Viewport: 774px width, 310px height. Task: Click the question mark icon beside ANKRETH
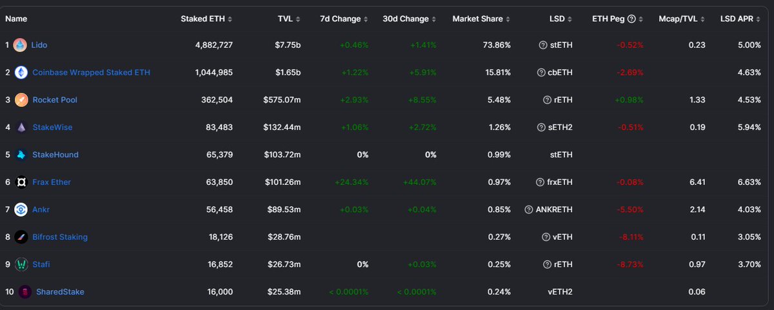coord(529,209)
